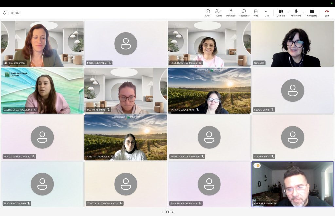Screen dimensions: 335x216
Task: Expand the camera options arrow
Action: point(288,13)
